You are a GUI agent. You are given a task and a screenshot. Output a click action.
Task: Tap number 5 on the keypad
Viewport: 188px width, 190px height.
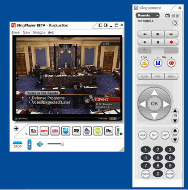158,157
